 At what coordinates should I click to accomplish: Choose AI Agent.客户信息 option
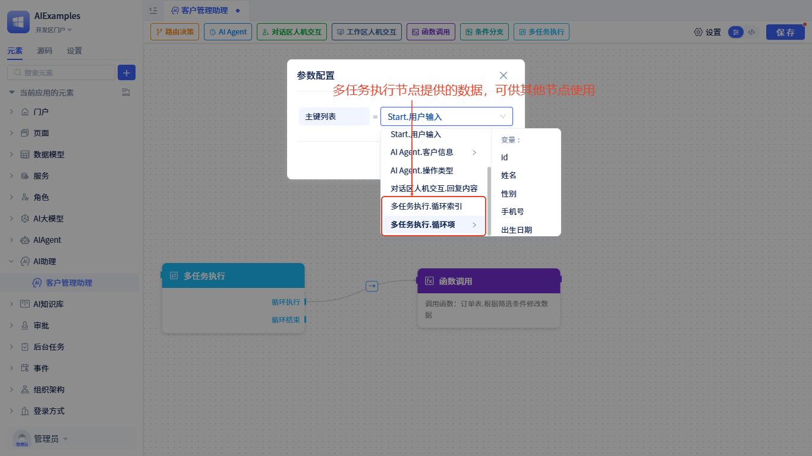tap(434, 153)
